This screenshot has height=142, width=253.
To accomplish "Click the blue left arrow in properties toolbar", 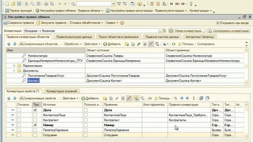I will click(181, 98).
